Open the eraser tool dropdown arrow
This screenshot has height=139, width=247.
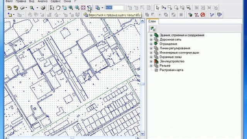tap(26, 8)
